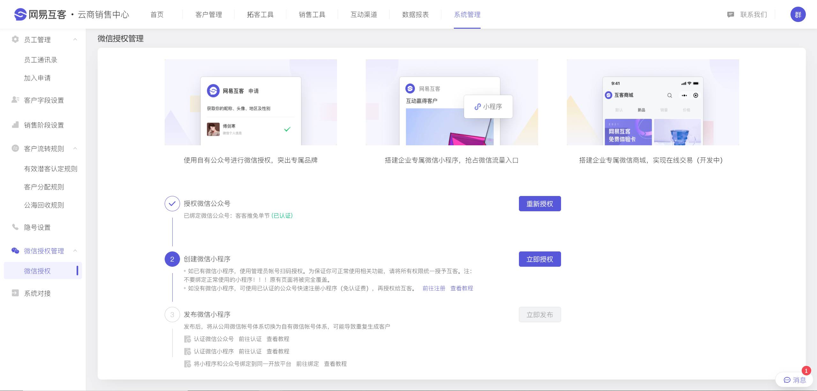This screenshot has height=391, width=817.
Task: Click the 授权微信公众号 step heading
Action: click(x=207, y=203)
